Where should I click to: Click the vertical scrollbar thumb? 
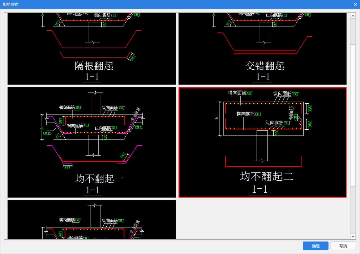(353, 115)
